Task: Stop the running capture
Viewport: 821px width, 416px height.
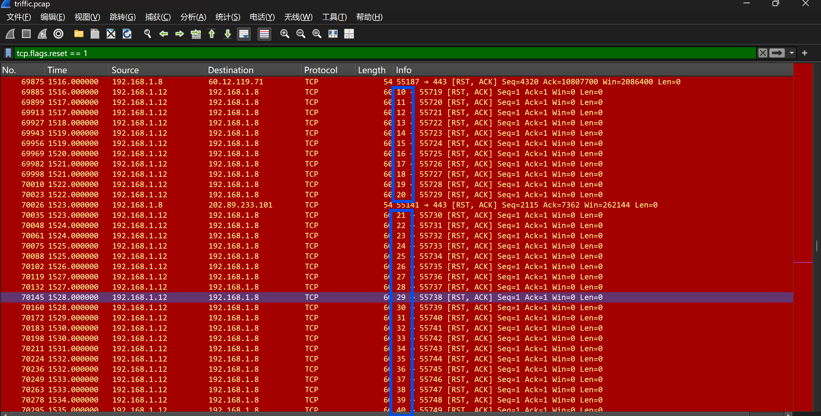Action: pos(26,34)
